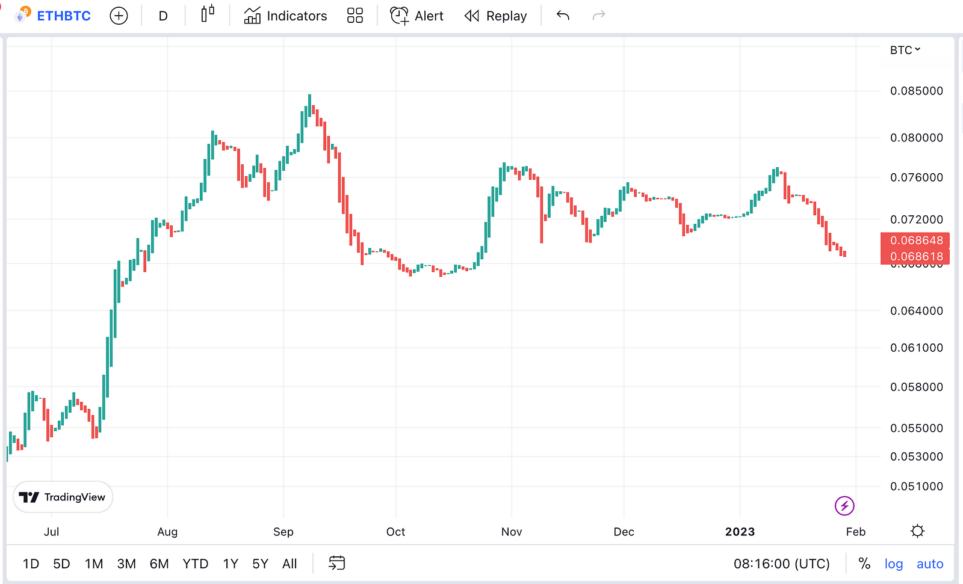963x584 pixels.
Task: Click the undo arrow icon
Action: pos(563,16)
